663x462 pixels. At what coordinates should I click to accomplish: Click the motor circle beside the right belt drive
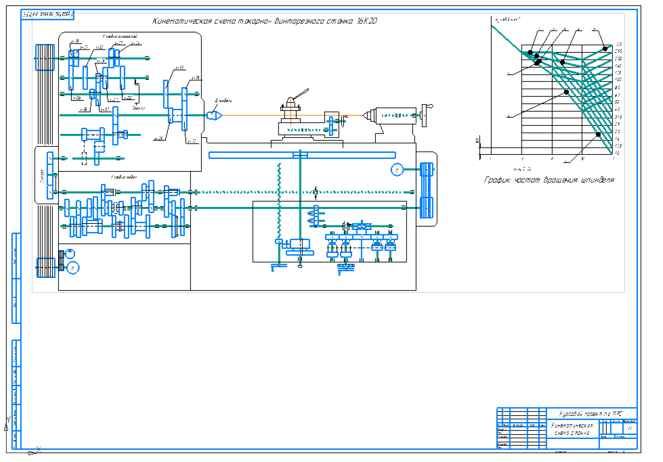click(x=397, y=170)
